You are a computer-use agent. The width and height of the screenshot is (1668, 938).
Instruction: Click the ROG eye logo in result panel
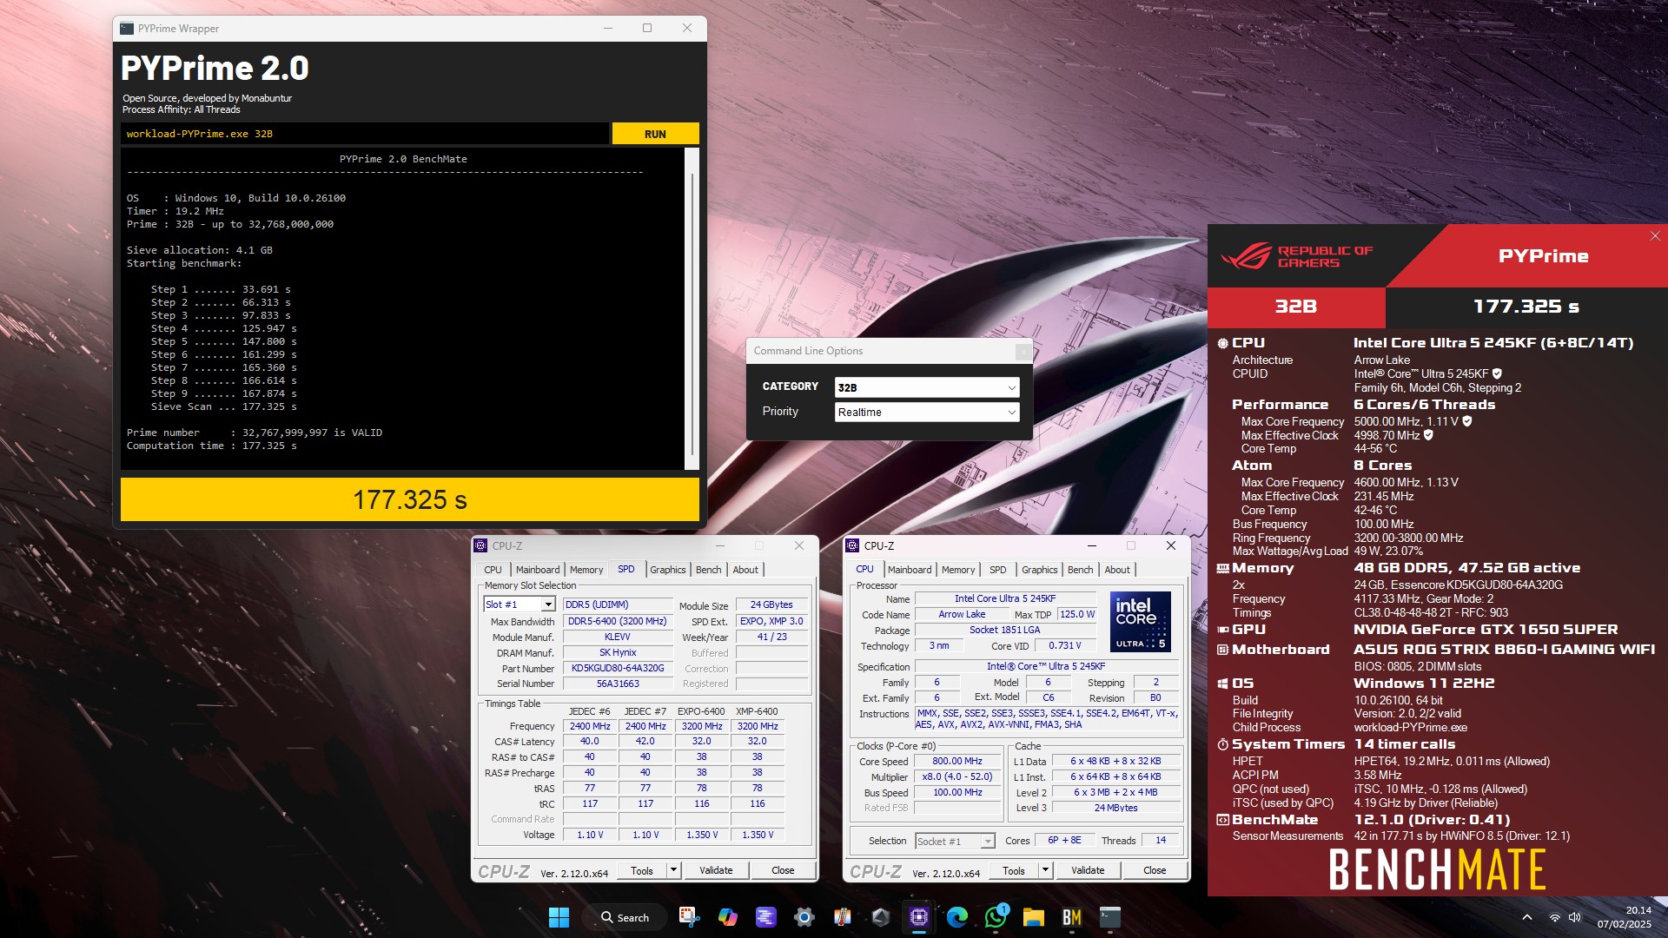click(1246, 257)
